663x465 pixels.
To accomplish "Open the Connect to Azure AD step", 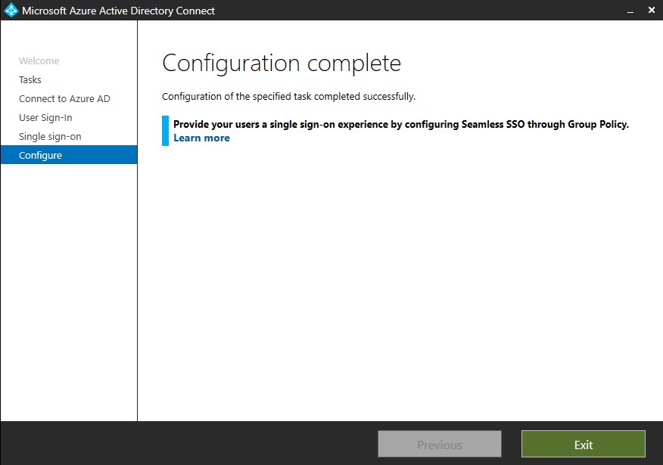I will pyautogui.click(x=64, y=99).
